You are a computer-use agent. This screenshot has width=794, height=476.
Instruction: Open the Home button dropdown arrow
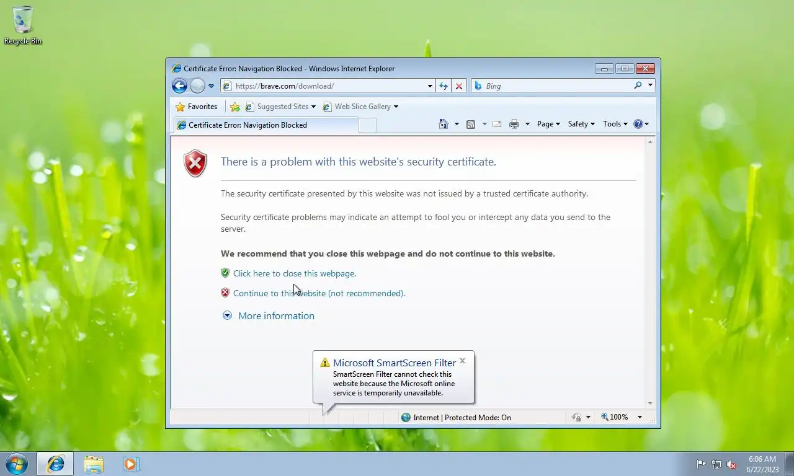pyautogui.click(x=457, y=124)
